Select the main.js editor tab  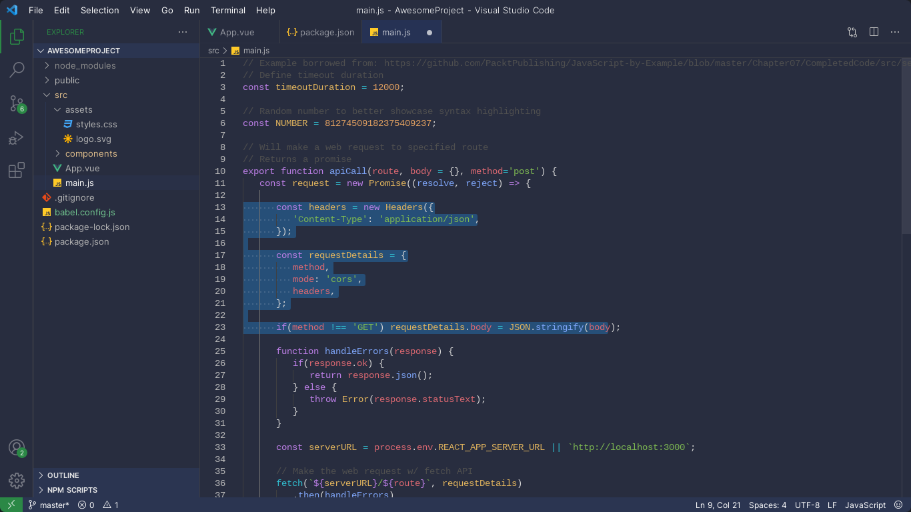(402, 32)
